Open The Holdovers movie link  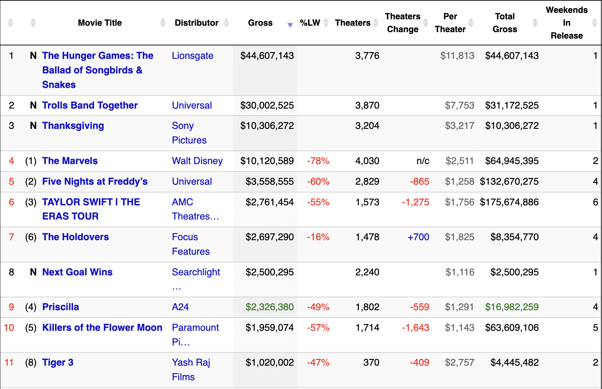coord(76,237)
